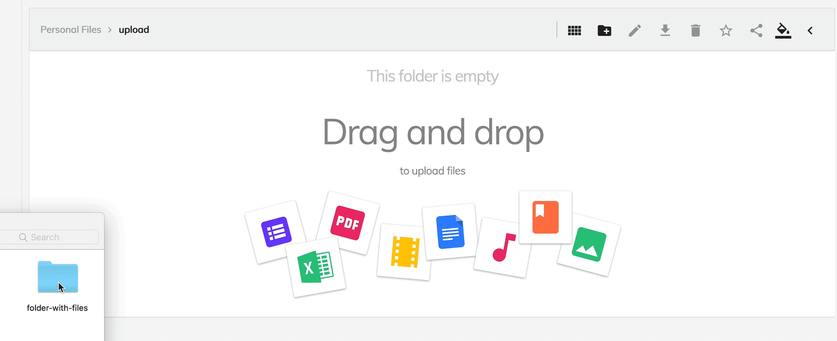Viewport: 837px width, 341px height.
Task: Click the PDF file illustration
Action: (348, 223)
